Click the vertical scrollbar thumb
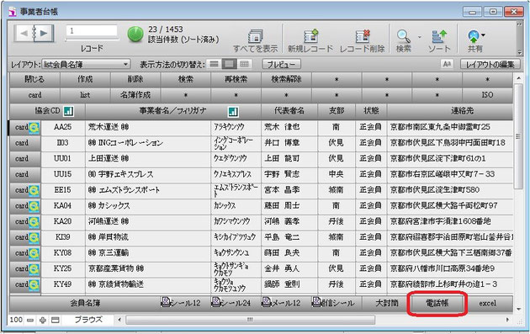The image size is (530, 334). (518, 137)
